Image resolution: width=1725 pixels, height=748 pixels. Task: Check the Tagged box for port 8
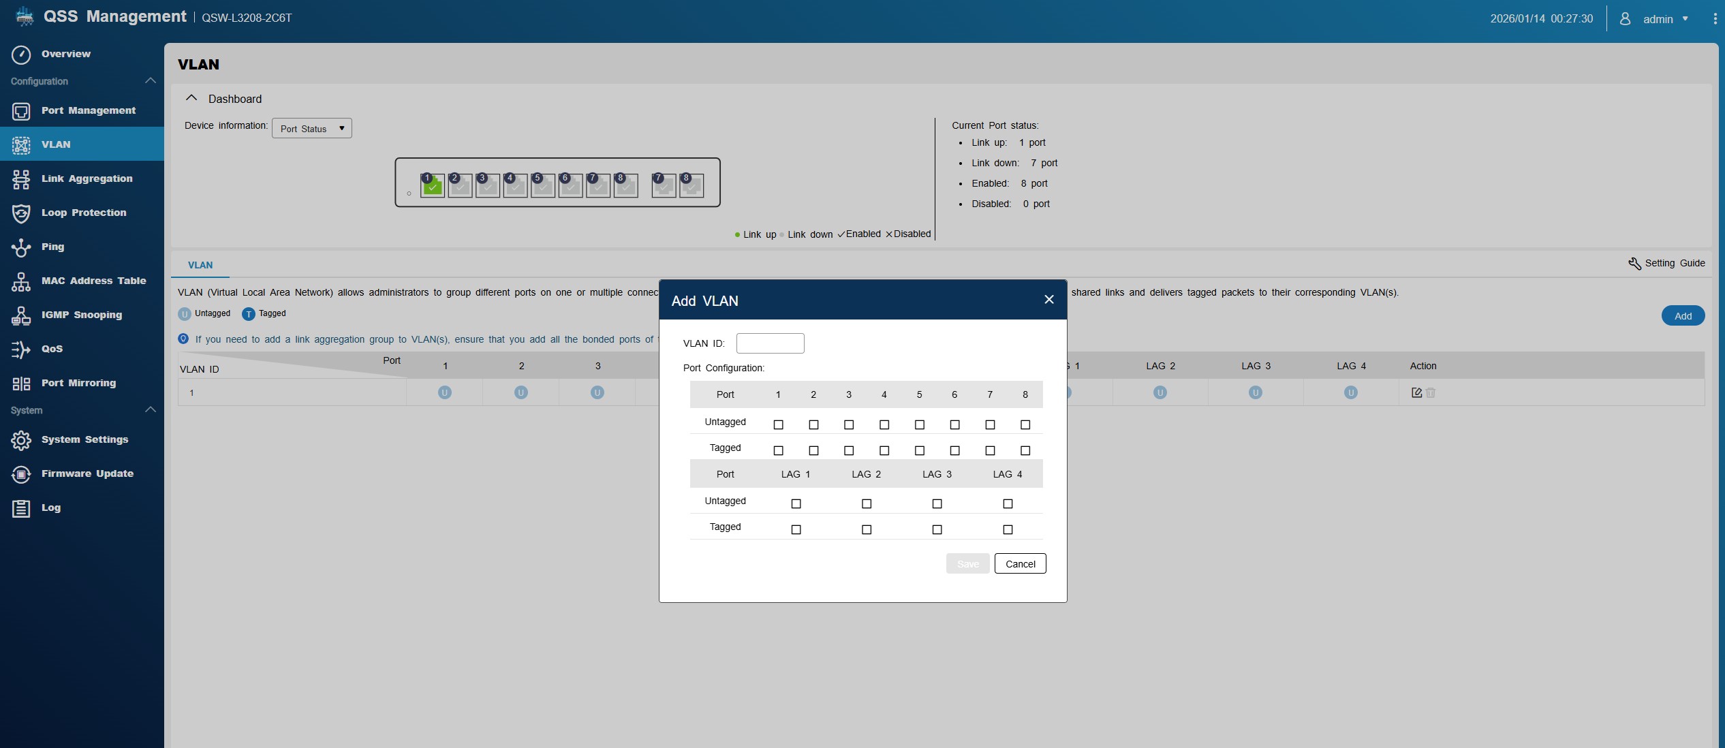[1025, 451]
